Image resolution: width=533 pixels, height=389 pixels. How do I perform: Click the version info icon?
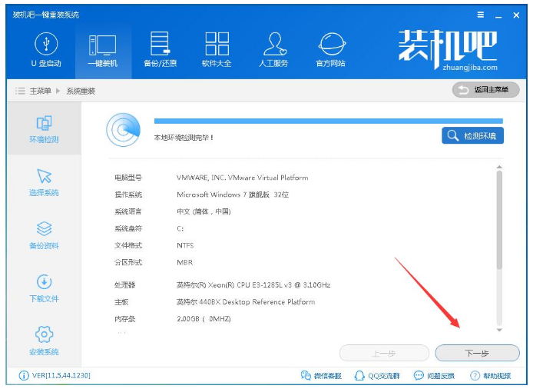24,375
